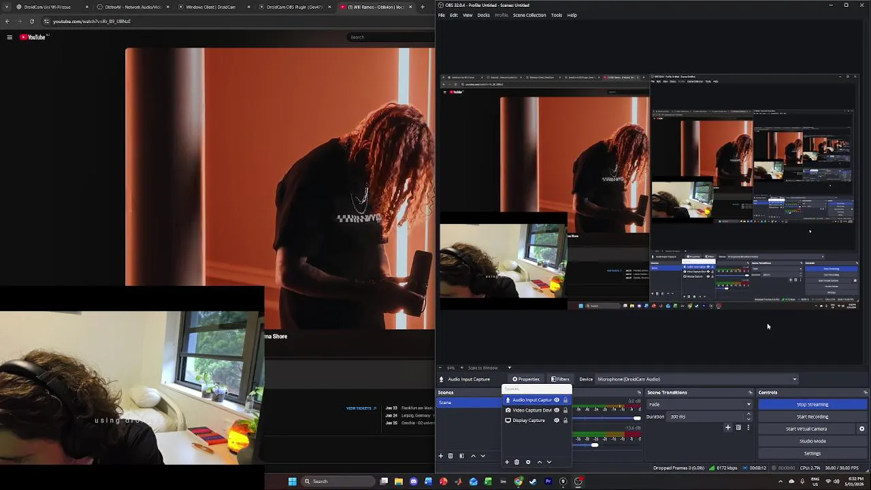Add a scene transition with the plus icon

727,427
